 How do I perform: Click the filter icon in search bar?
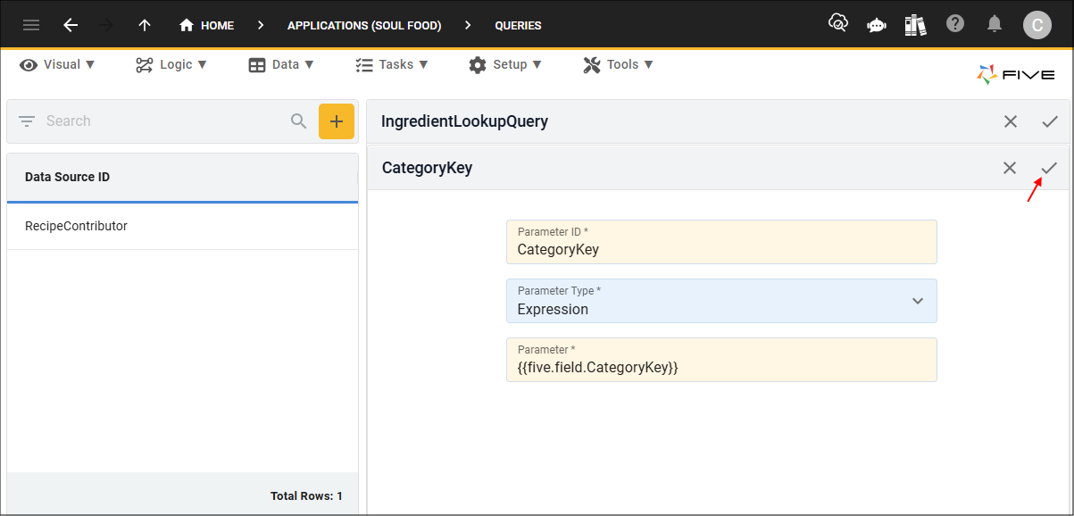[27, 121]
